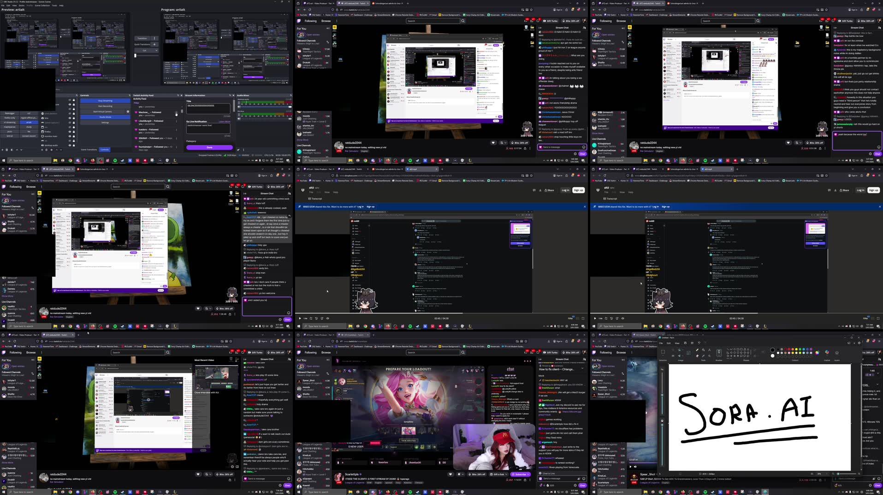
Task: Open the Filter dropdown in Twitch Activity Feed
Action: coord(136,103)
